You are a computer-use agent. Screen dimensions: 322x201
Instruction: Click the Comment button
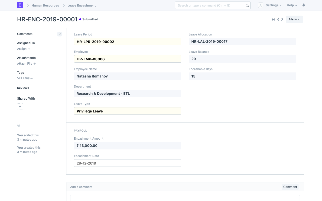(x=290, y=187)
